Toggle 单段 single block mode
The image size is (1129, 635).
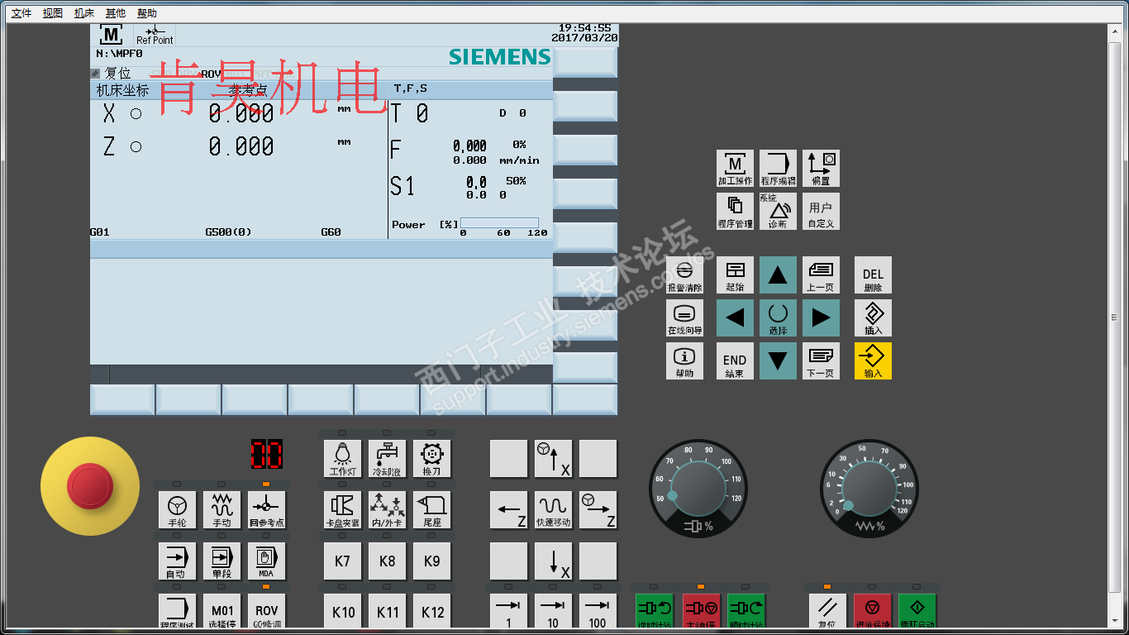[222, 561]
